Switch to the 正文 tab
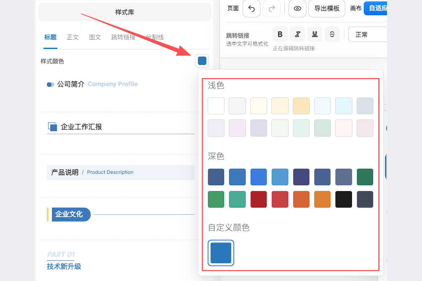The image size is (422, 281). [x=73, y=37]
